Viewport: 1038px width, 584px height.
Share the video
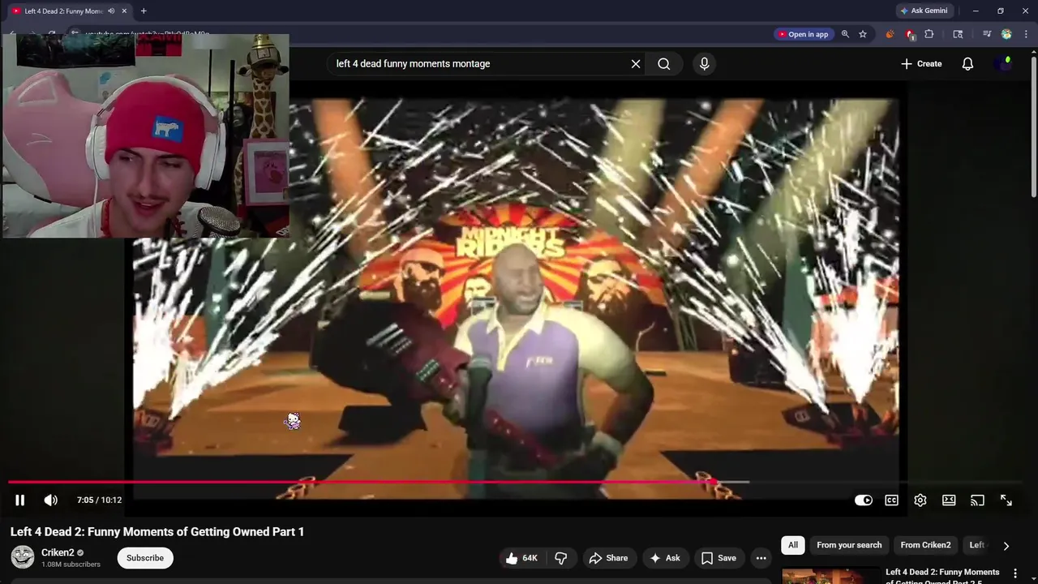608,558
